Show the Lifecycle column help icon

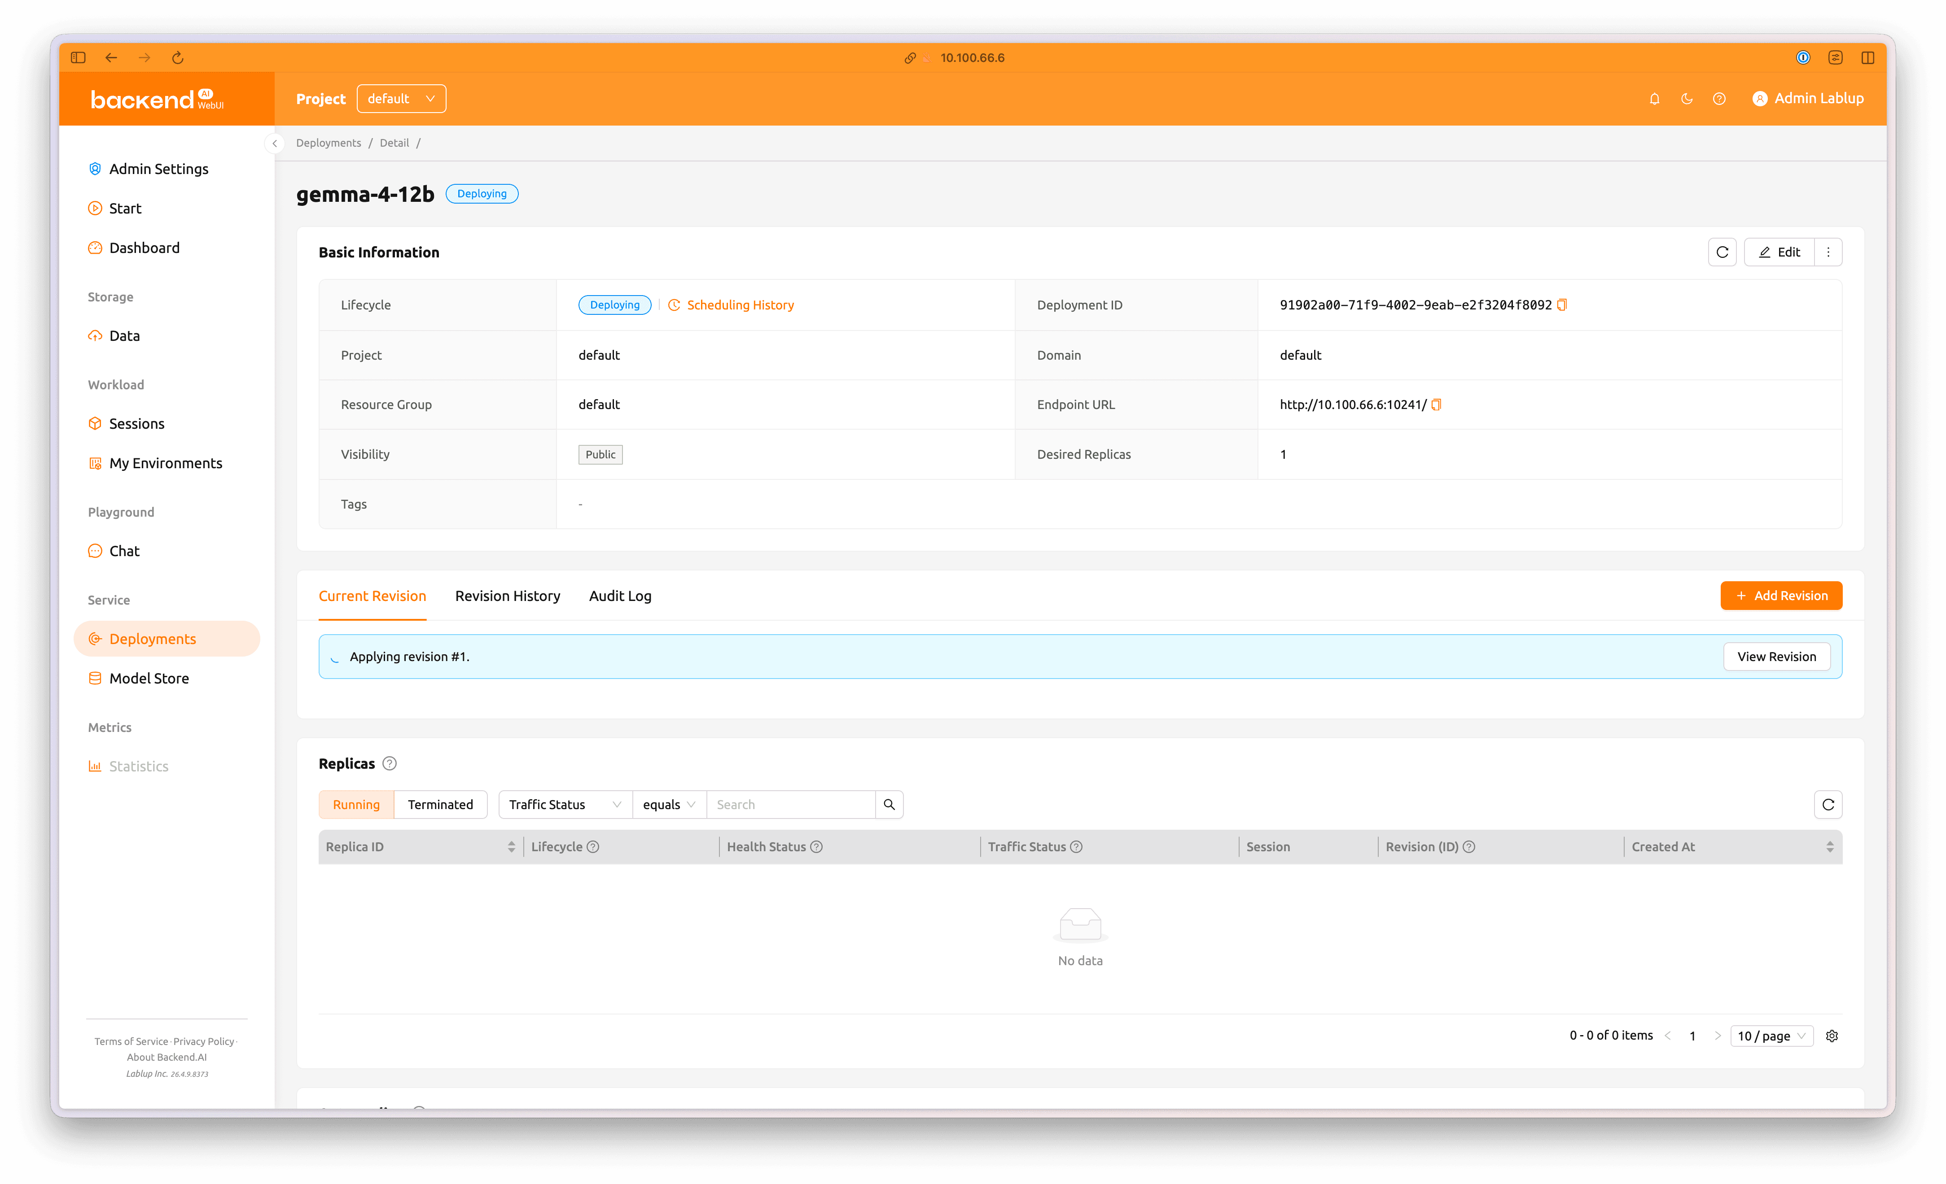[593, 847]
